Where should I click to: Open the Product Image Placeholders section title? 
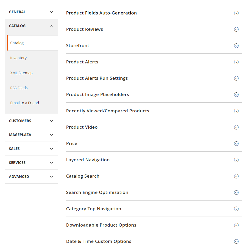[98, 94]
